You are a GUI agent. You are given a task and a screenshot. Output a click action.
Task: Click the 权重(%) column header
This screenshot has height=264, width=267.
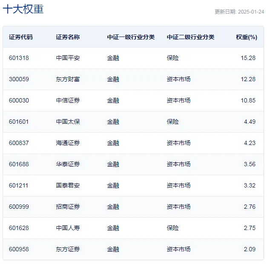point(246,37)
